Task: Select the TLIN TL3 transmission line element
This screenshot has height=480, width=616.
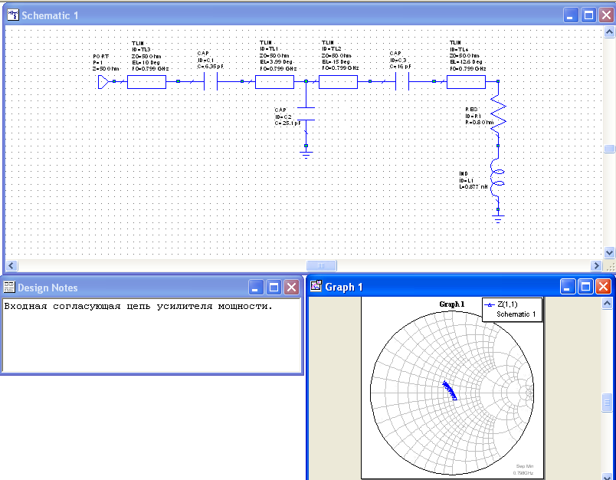Action: [x=146, y=82]
